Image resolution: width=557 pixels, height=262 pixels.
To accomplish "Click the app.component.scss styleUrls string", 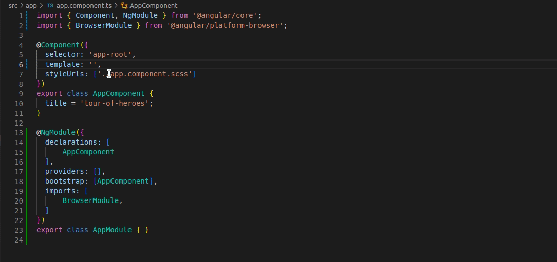I will (145, 74).
